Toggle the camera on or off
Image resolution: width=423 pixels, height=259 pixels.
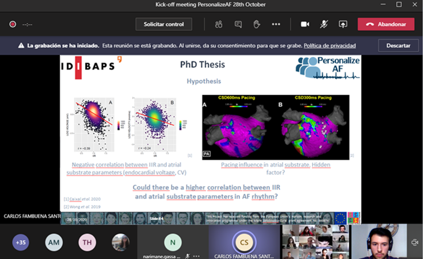305,24
